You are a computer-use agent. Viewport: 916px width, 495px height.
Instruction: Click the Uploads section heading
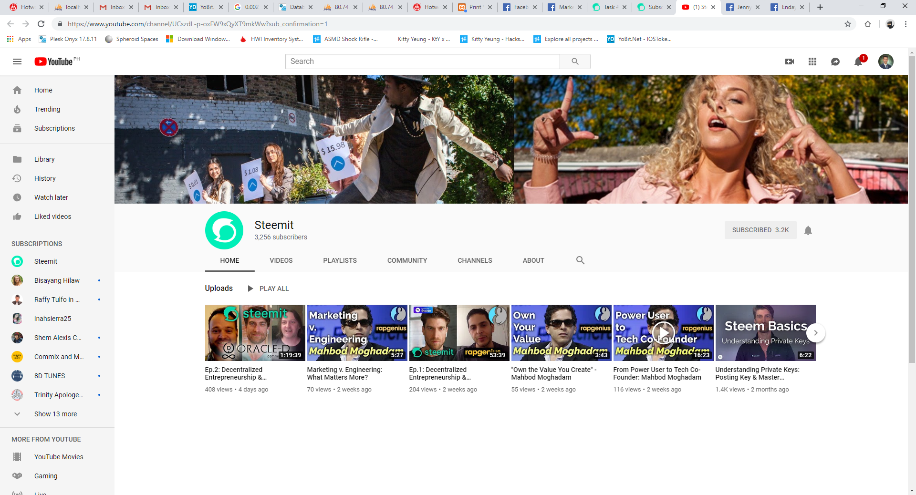(x=219, y=288)
